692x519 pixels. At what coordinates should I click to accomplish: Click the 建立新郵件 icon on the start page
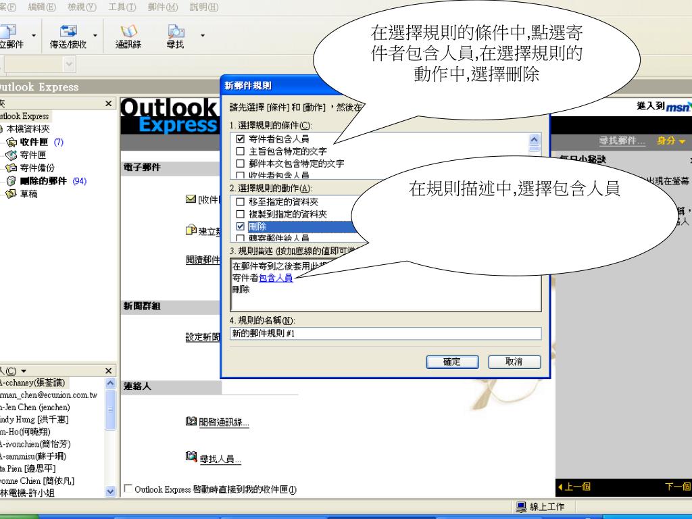point(191,230)
